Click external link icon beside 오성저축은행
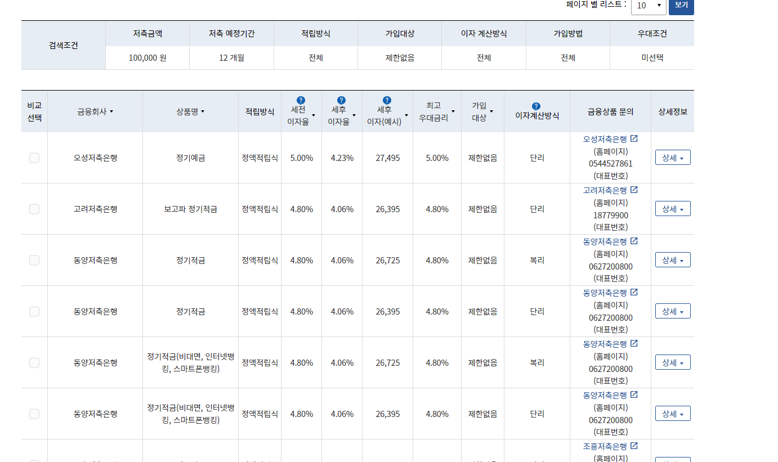The image size is (778, 462). click(x=634, y=139)
